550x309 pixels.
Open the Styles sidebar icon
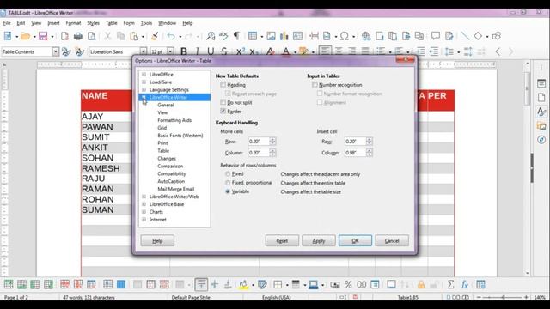[x=541, y=112]
